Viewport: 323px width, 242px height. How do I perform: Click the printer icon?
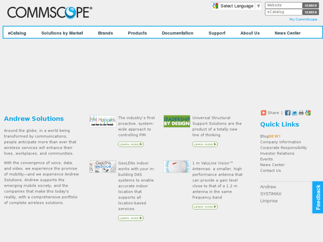tap(301, 113)
